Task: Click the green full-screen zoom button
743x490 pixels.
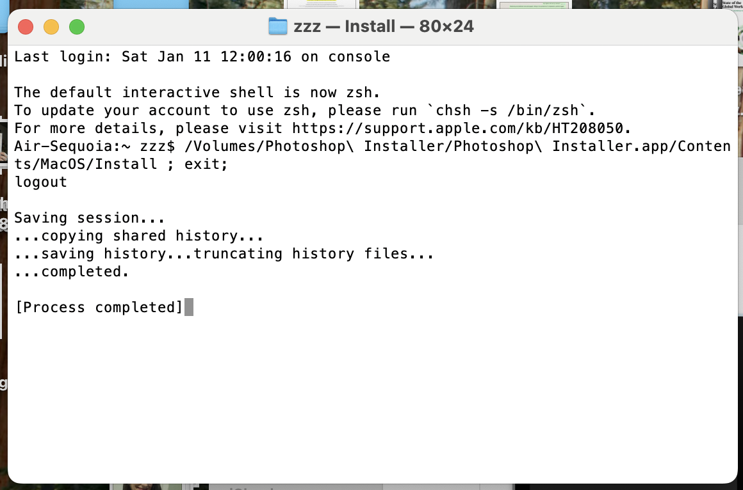Action: point(77,27)
